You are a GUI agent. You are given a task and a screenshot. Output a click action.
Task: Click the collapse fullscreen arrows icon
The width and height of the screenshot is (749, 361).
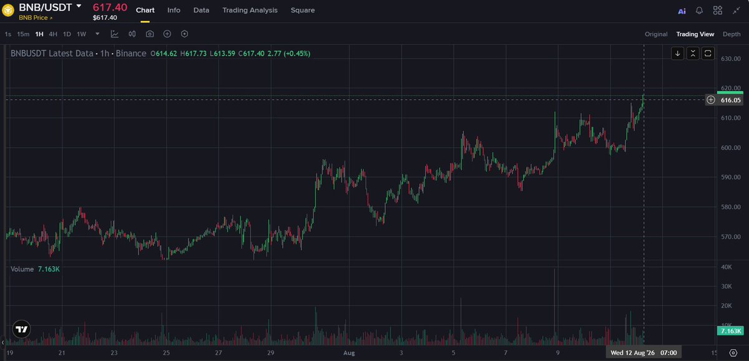point(736,11)
